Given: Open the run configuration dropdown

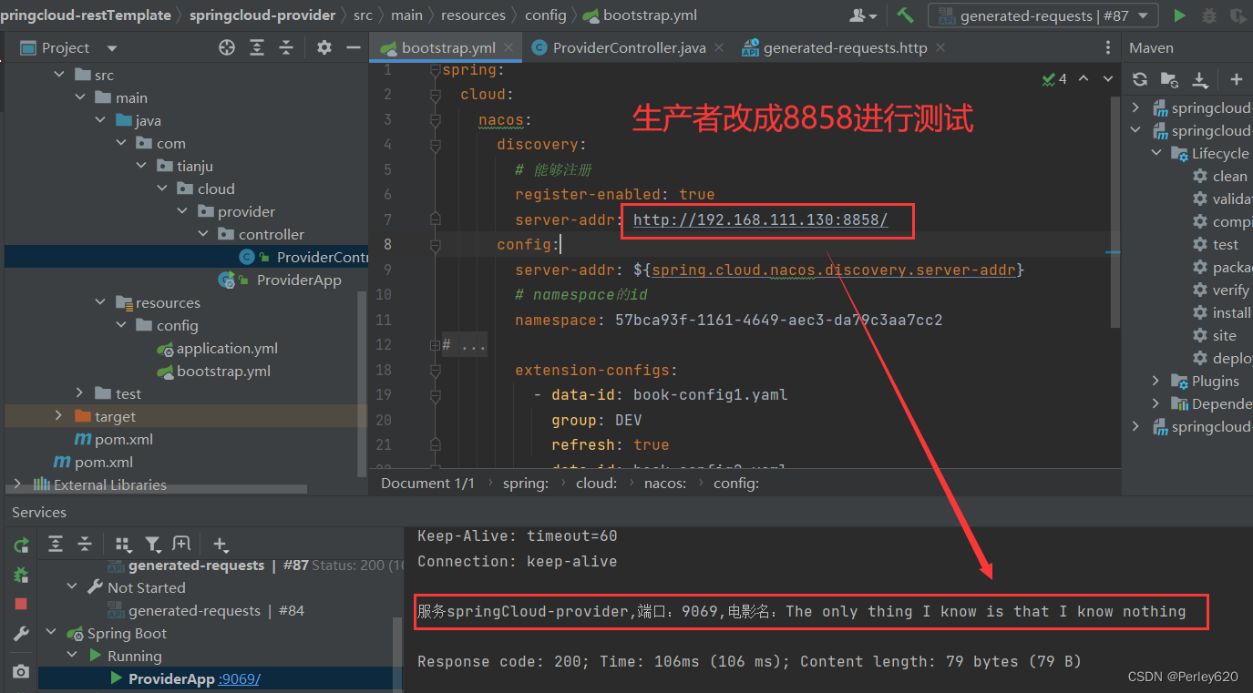Looking at the screenshot, I should pos(1042,15).
